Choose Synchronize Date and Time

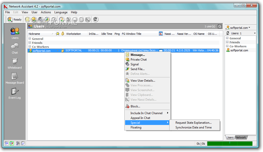click(195, 127)
